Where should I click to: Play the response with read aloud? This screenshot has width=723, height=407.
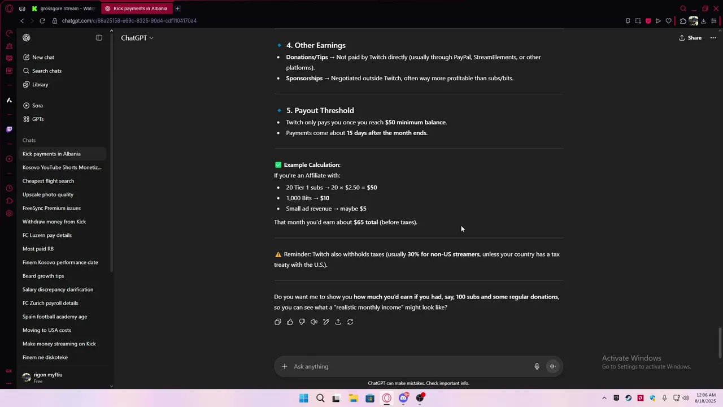click(314, 322)
